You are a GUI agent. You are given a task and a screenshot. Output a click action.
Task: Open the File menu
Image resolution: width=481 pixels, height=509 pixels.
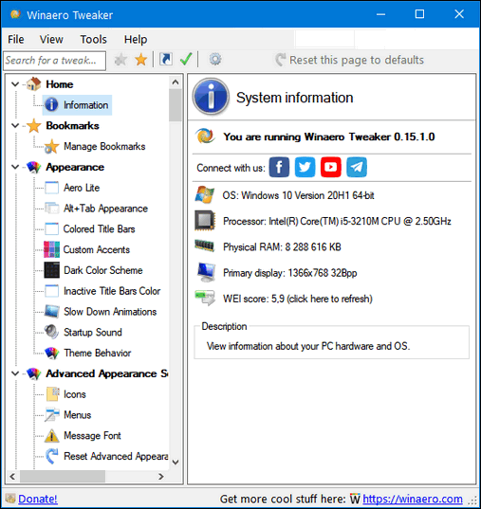[x=15, y=39]
